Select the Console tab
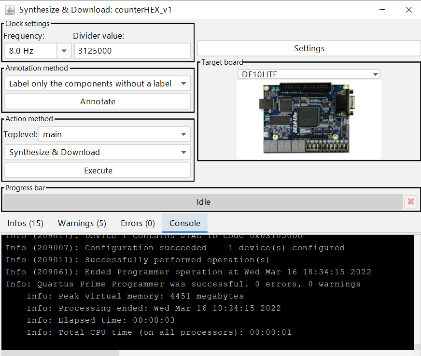This screenshot has height=356, width=421. point(185,223)
